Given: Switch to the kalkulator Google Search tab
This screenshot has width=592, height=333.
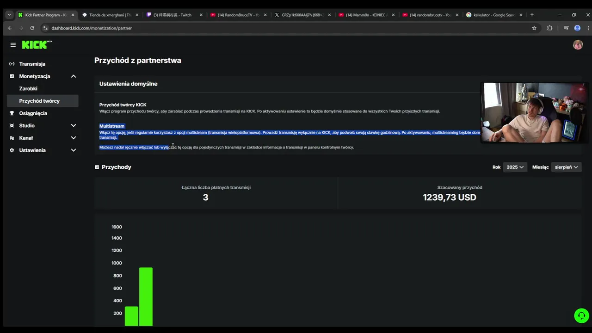Looking at the screenshot, I should point(494,15).
